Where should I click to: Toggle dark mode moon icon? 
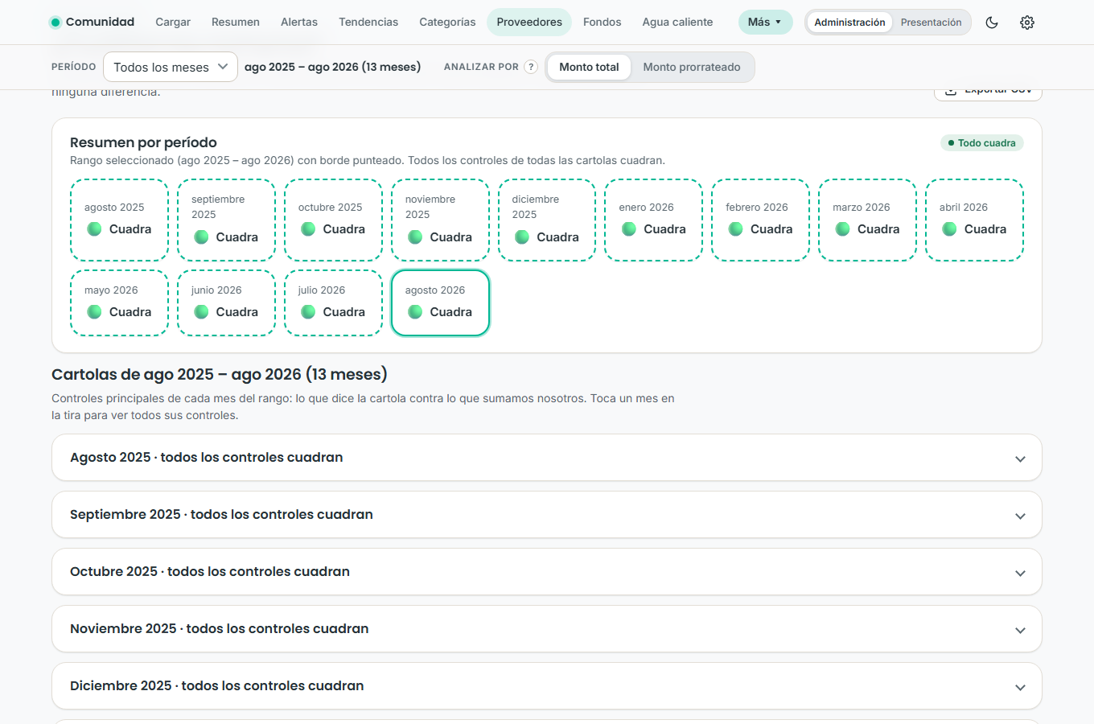pyautogui.click(x=992, y=23)
